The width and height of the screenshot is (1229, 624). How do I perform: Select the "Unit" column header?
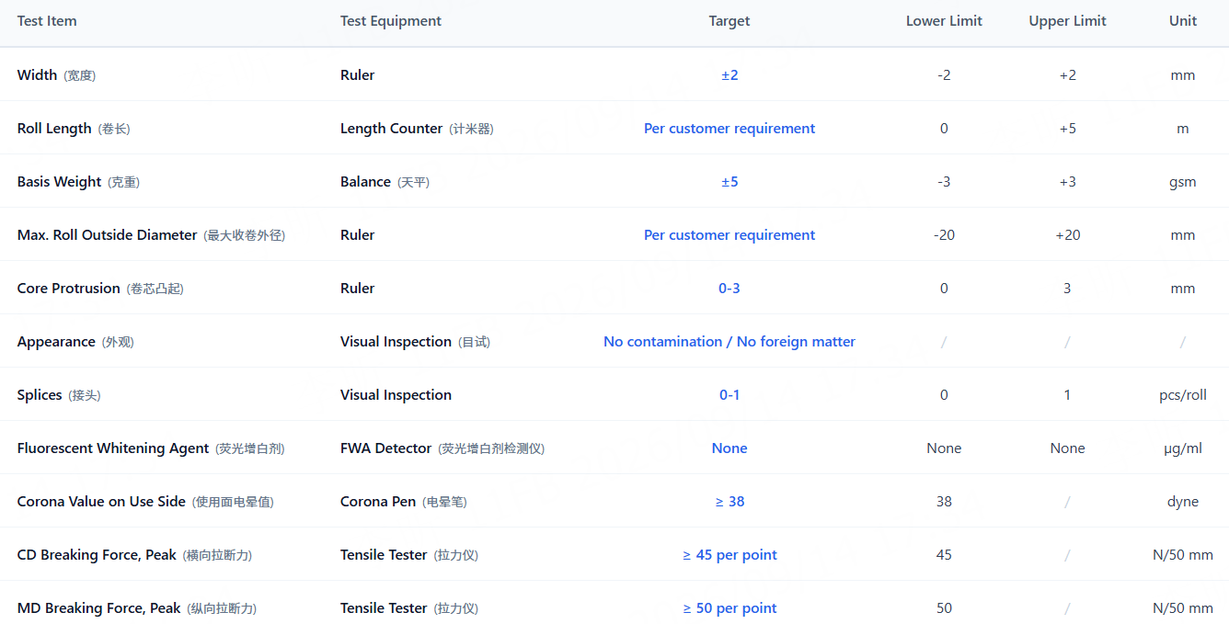click(x=1183, y=21)
